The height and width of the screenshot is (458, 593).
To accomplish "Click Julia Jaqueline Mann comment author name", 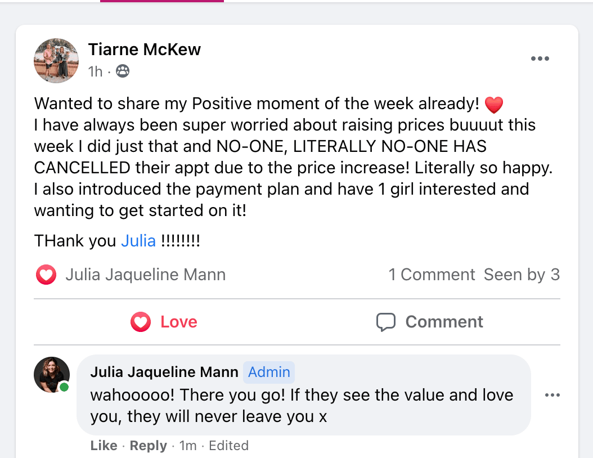I will [x=164, y=372].
